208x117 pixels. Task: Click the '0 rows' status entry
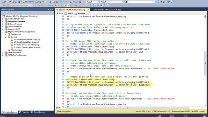[202, 111]
